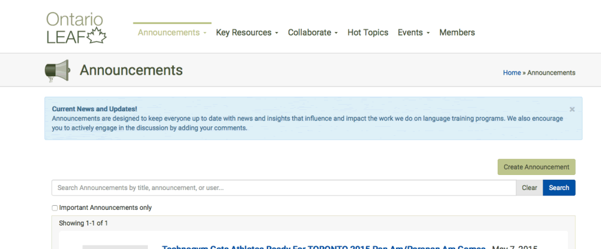Viewport: 601px width, 249px height.
Task: Click the megaphone icon beside the Announcements heading
Action: [x=57, y=71]
